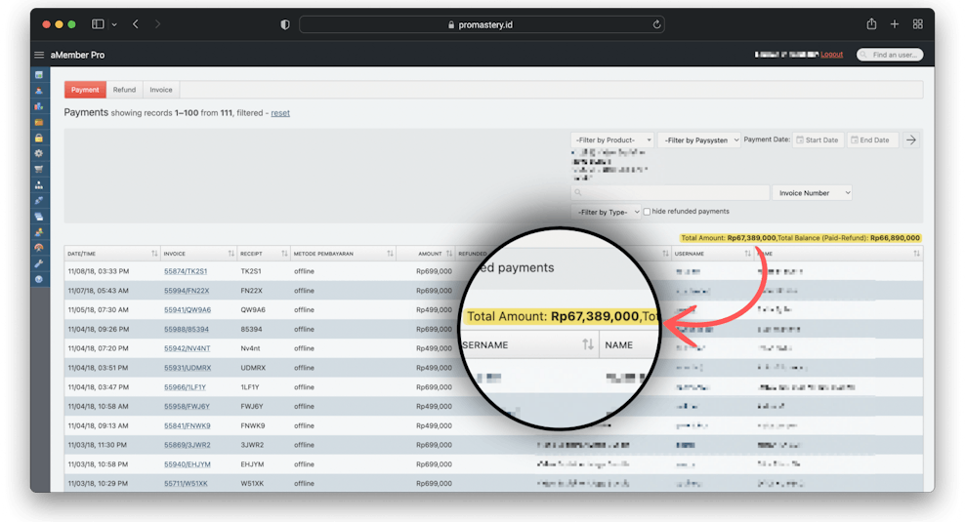965x522 pixels.
Task: Open the target gauge sidebar icon
Action: point(39,248)
